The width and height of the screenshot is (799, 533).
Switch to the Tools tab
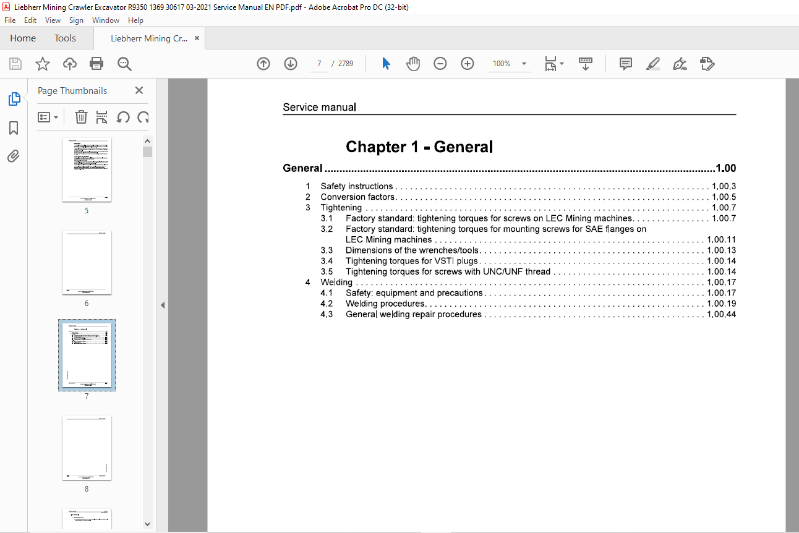(65, 38)
